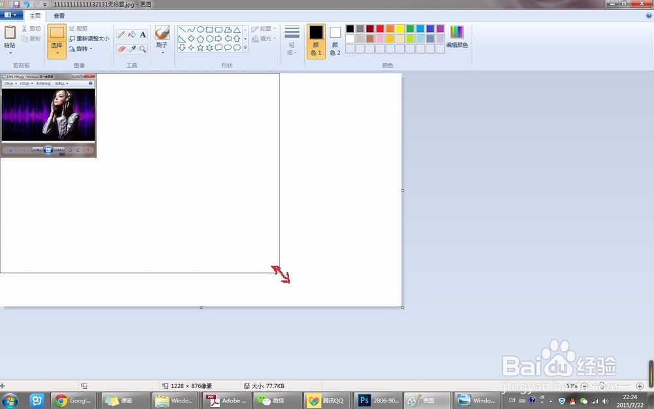Select the Color picker eyedropper tool
The height and width of the screenshot is (409, 654).
pos(132,49)
